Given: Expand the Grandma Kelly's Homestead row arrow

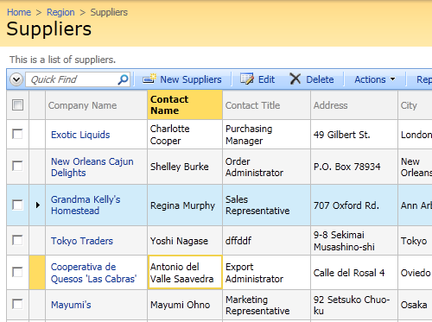Looking at the screenshot, I should [38, 205].
